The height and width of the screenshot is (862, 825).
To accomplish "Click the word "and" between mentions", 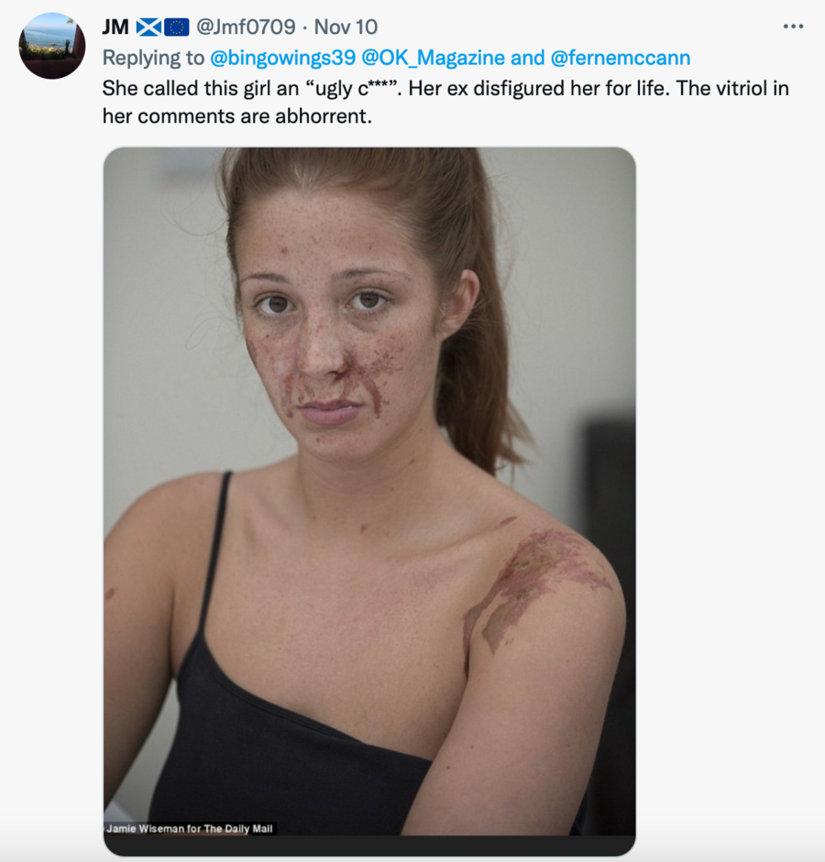I will (527, 58).
